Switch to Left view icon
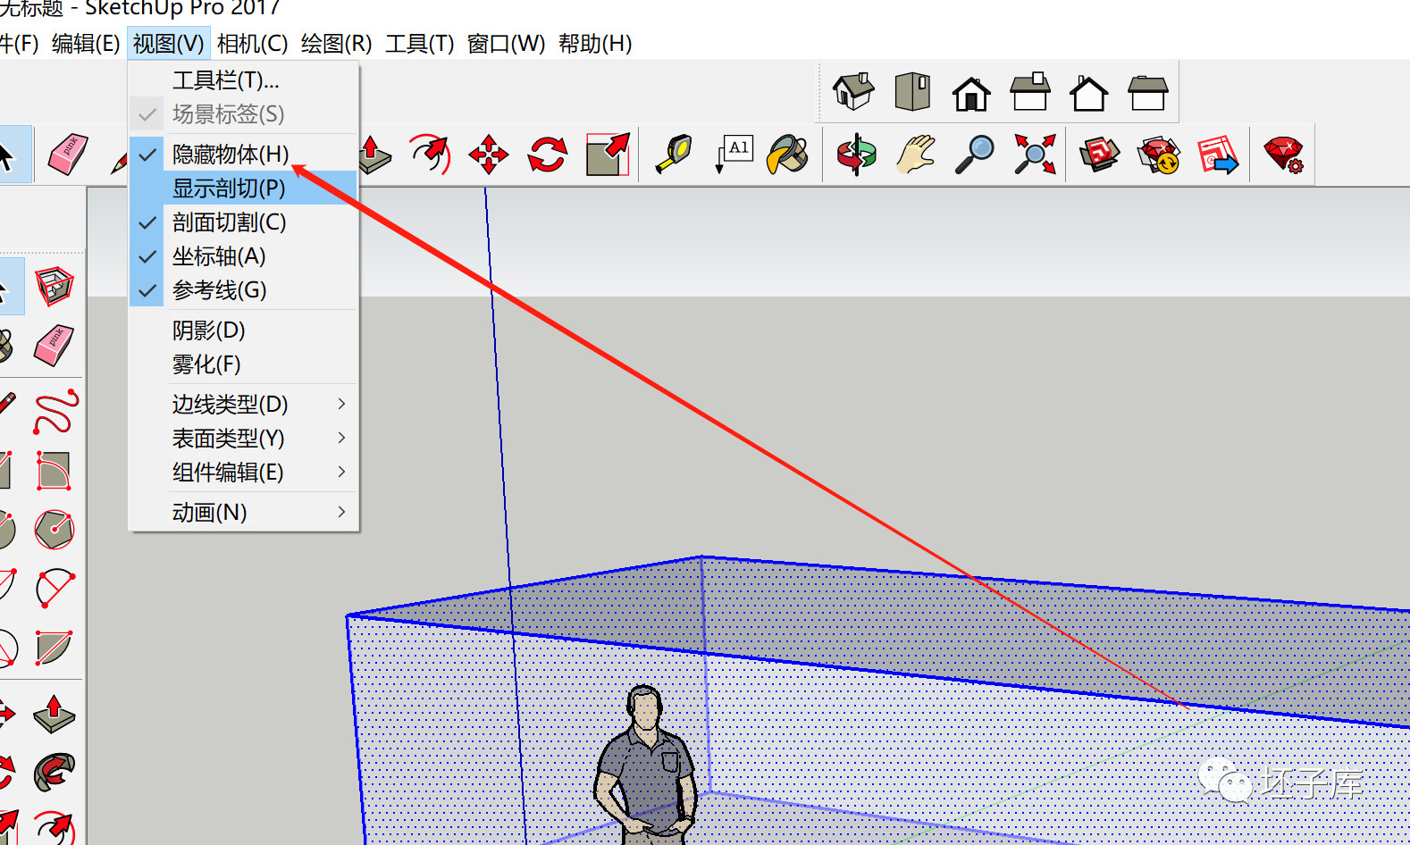Screen dimensions: 1410x845 click(1148, 92)
